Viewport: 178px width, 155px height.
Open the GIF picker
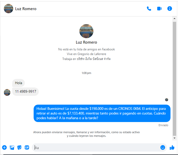click(x=27, y=147)
